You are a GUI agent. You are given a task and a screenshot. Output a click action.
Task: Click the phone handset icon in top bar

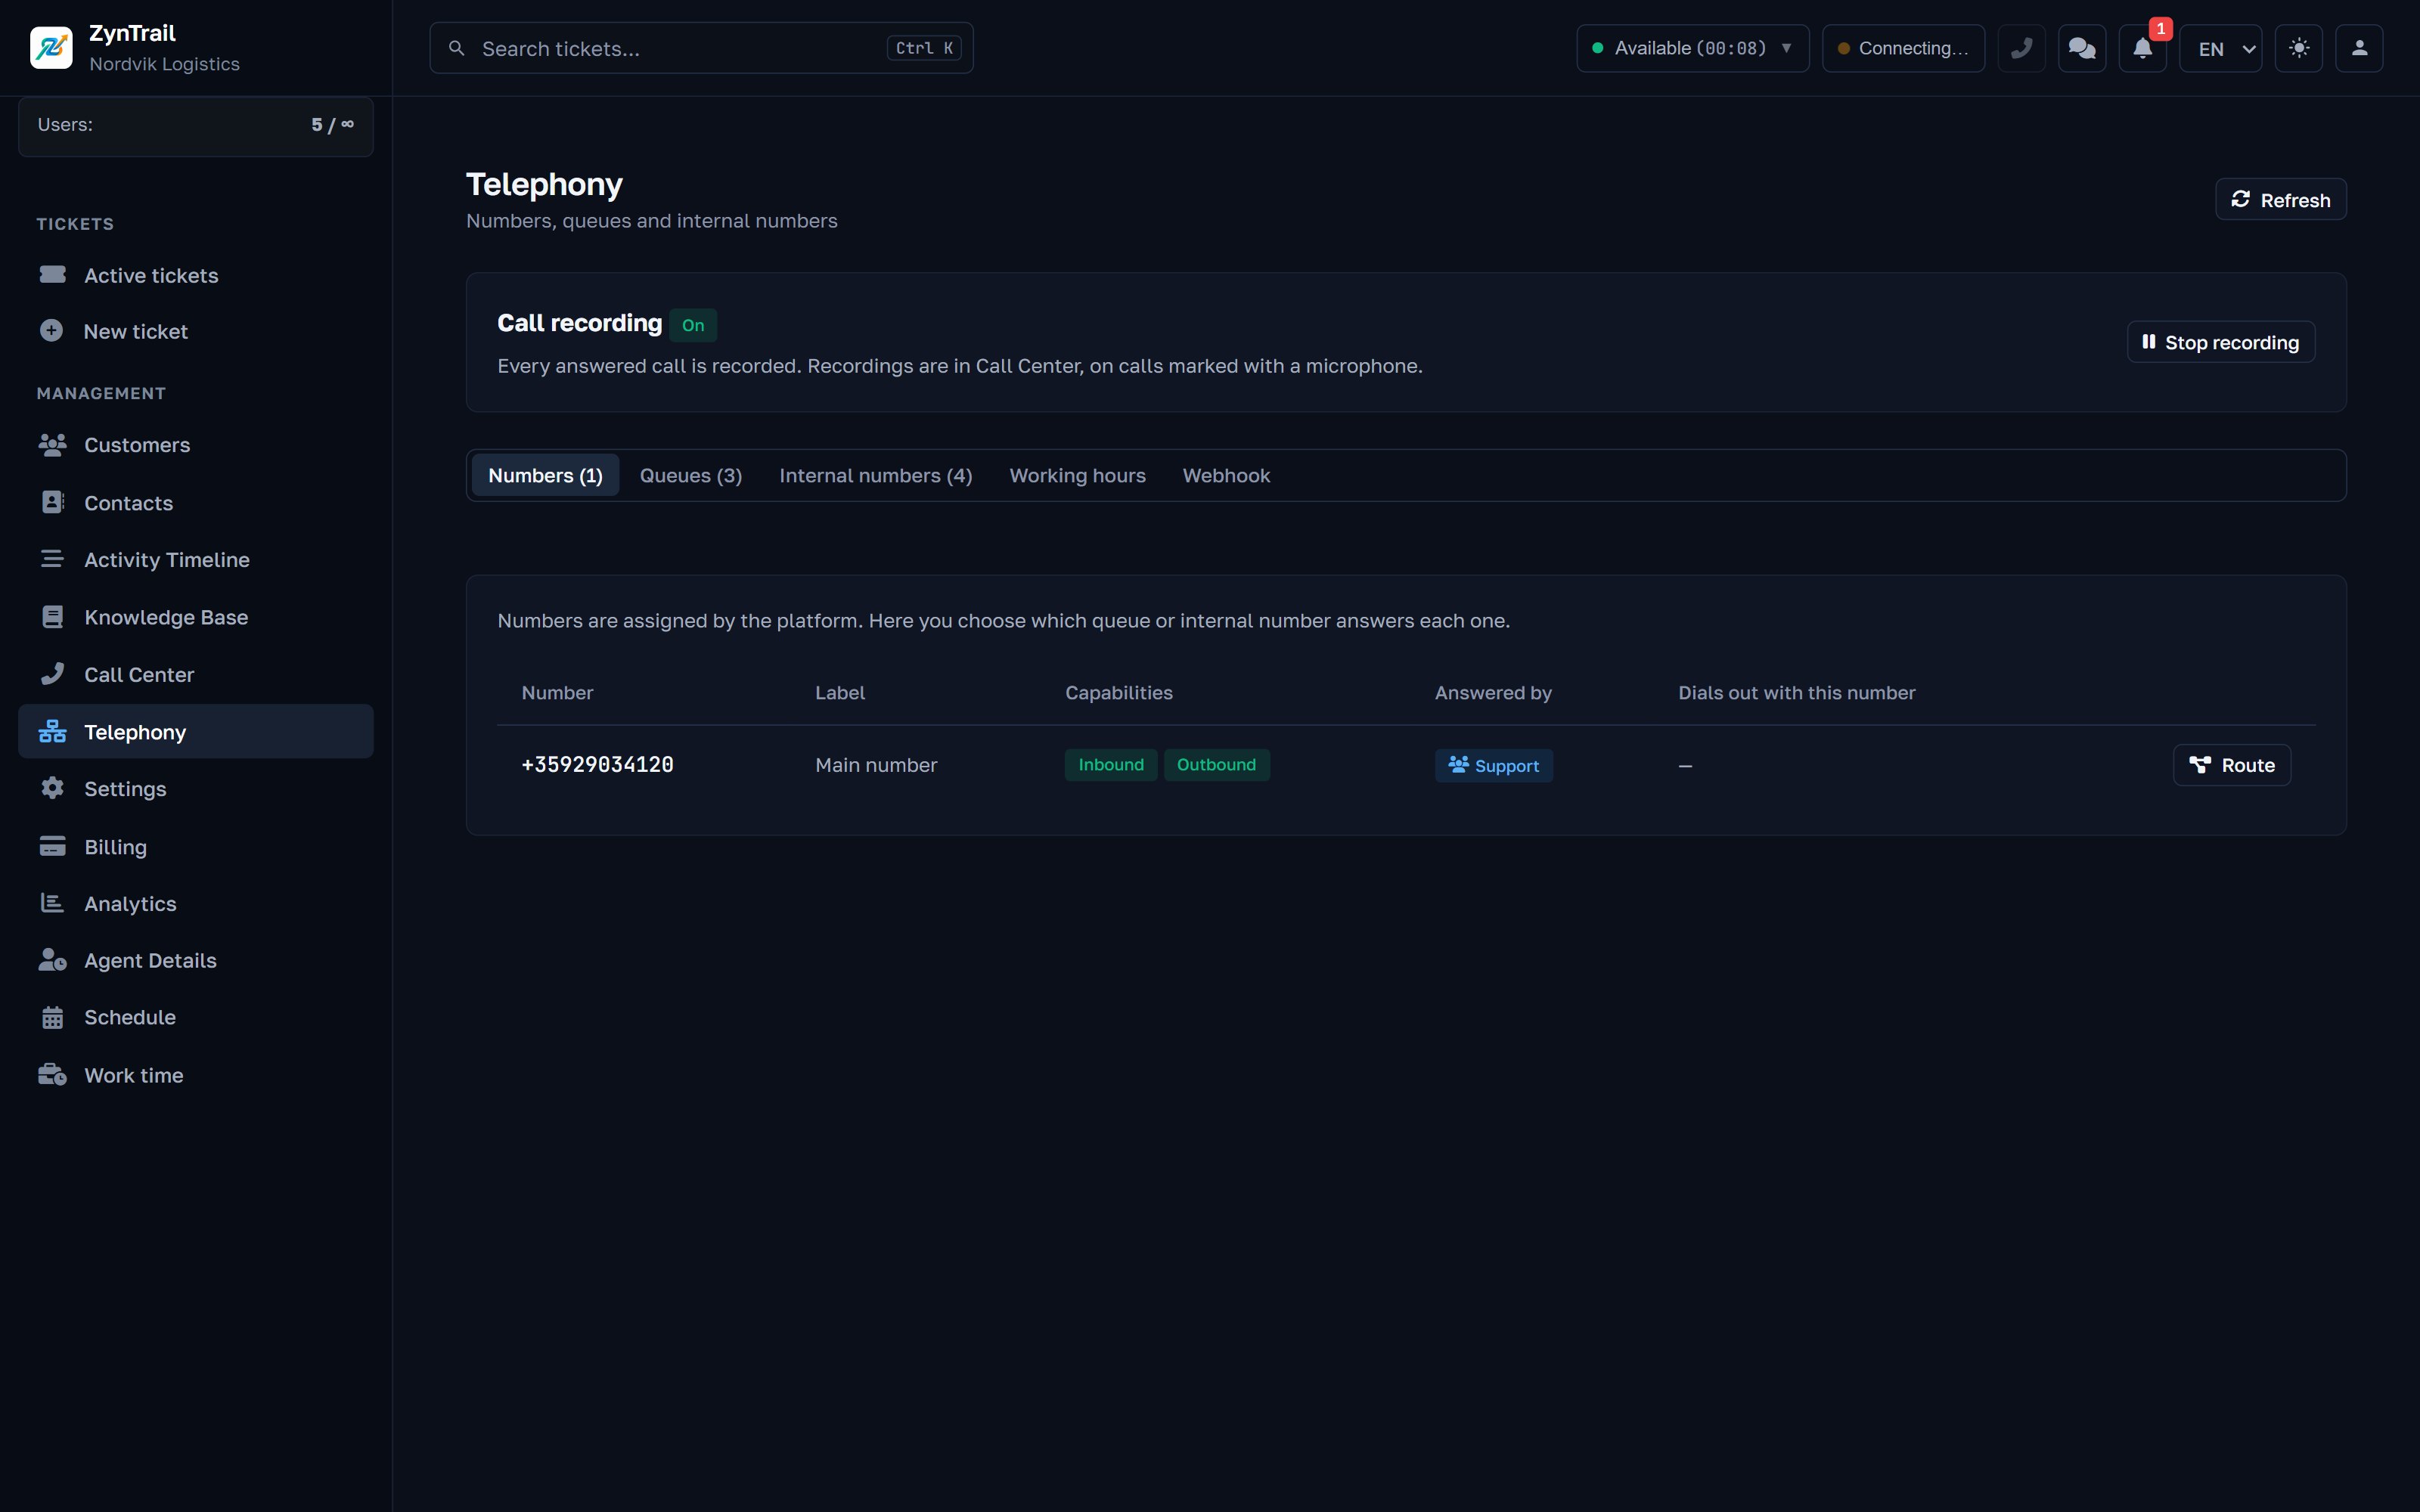click(2021, 48)
